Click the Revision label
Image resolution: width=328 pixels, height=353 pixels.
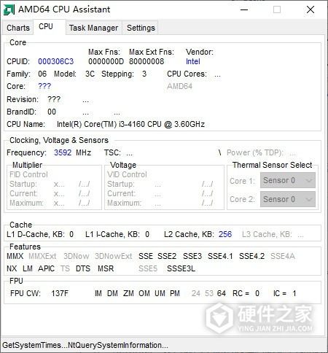(23, 99)
